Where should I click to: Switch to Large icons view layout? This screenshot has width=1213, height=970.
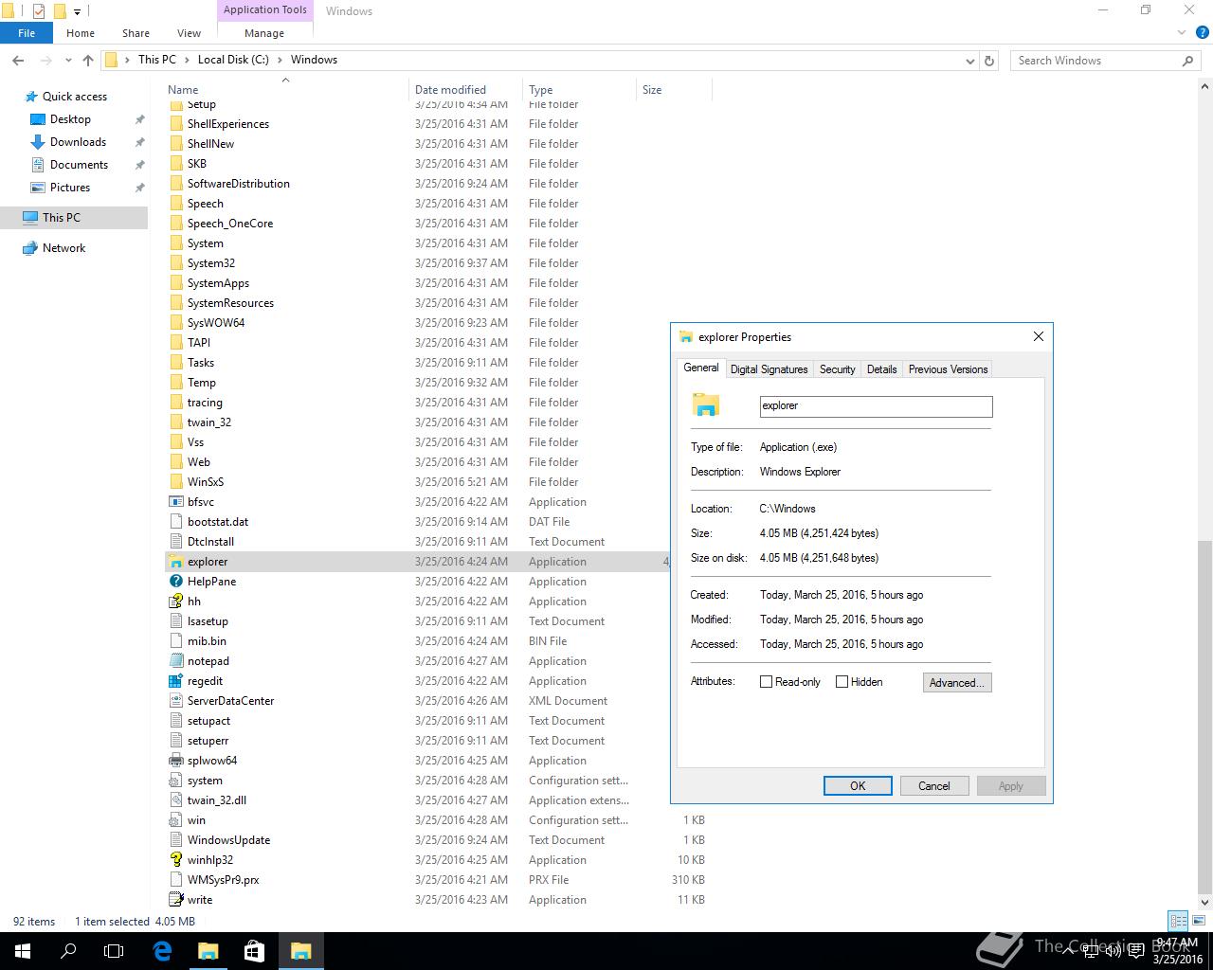click(x=1197, y=921)
